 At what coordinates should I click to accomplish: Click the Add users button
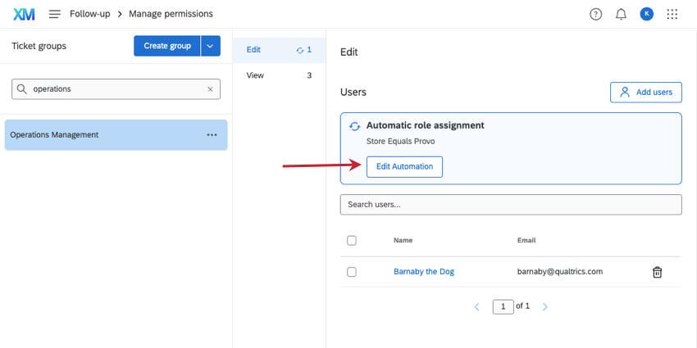646,93
